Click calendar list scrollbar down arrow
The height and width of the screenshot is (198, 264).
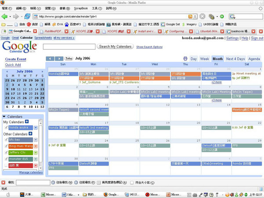pyautogui.click(x=40, y=168)
